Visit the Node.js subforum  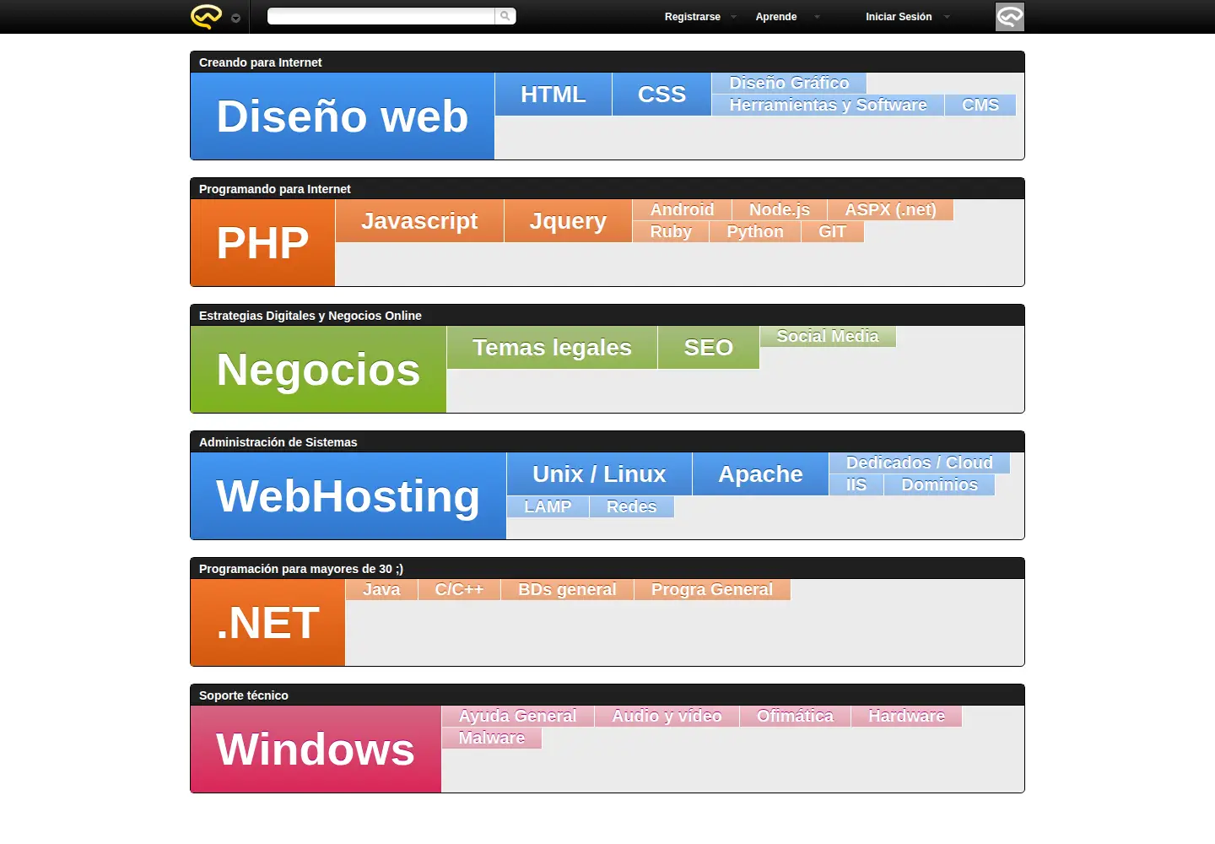(x=780, y=209)
